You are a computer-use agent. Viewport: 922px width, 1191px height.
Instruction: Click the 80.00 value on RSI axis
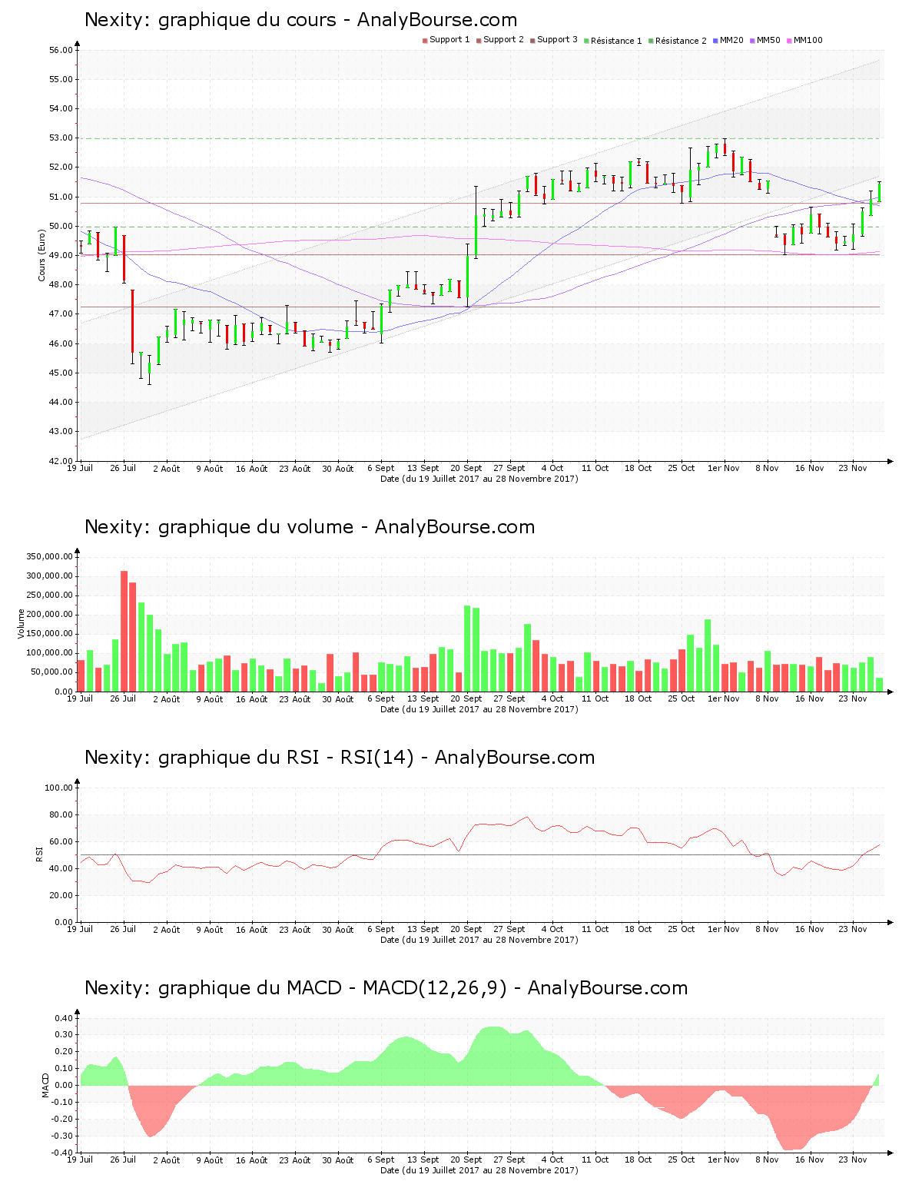tap(61, 814)
